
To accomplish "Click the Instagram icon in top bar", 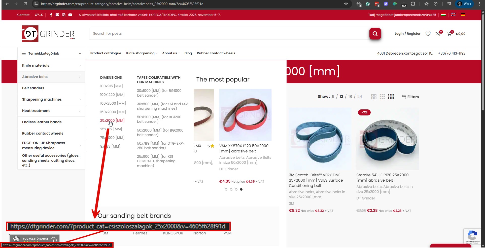I will pos(64,15).
